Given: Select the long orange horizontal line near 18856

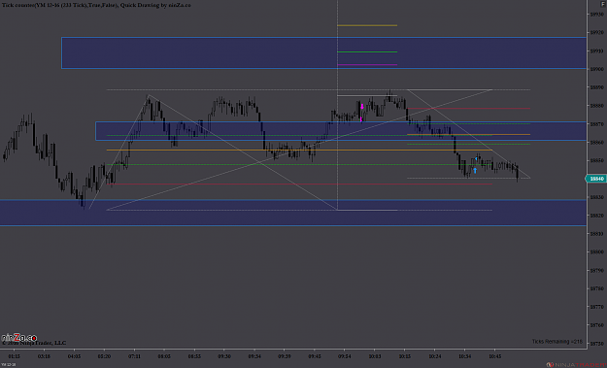Looking at the screenshot, I should [x=299, y=150].
